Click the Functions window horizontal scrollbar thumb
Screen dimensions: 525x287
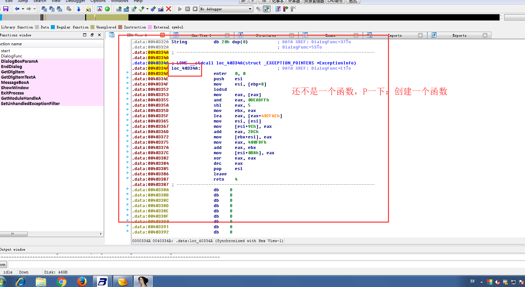tap(14, 234)
